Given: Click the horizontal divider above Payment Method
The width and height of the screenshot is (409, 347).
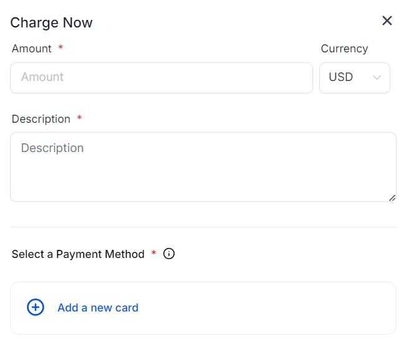Looking at the screenshot, I should [203, 227].
